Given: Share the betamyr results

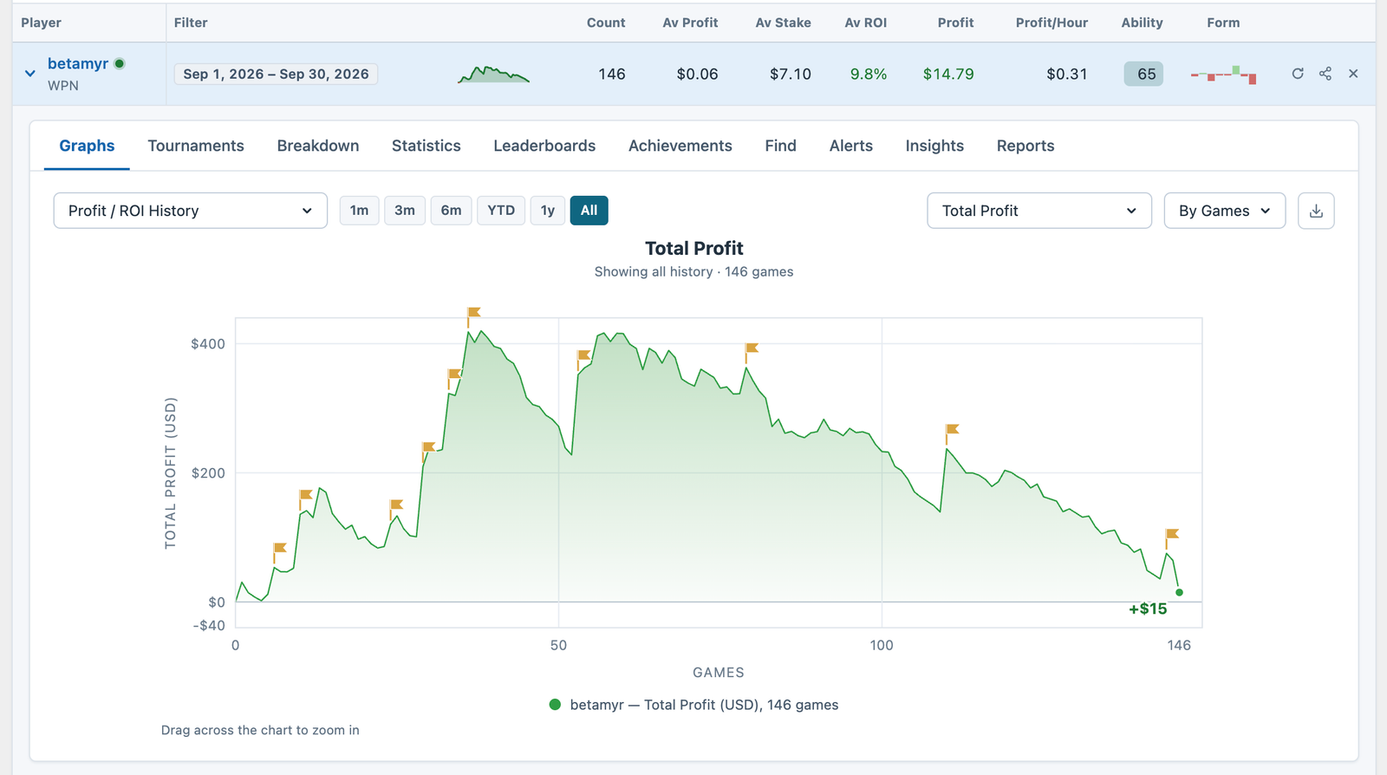Looking at the screenshot, I should click(1325, 74).
